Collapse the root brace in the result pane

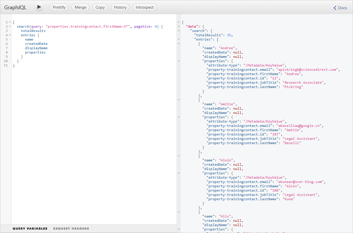pos(179,22)
